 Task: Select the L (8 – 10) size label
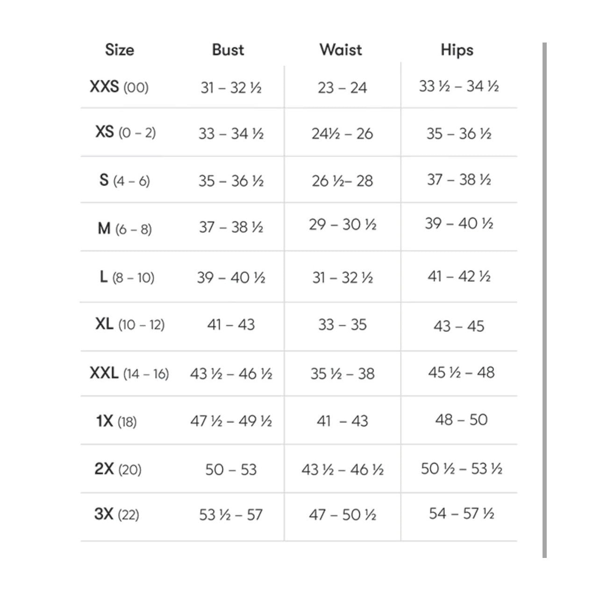[x=127, y=277]
